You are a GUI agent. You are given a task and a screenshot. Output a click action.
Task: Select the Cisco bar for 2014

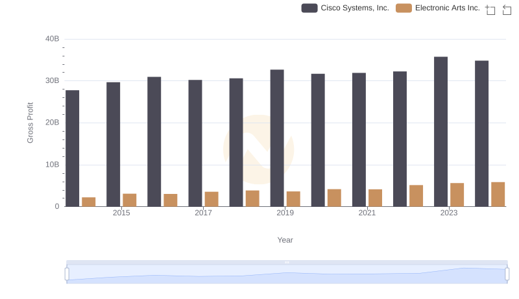[72, 149]
